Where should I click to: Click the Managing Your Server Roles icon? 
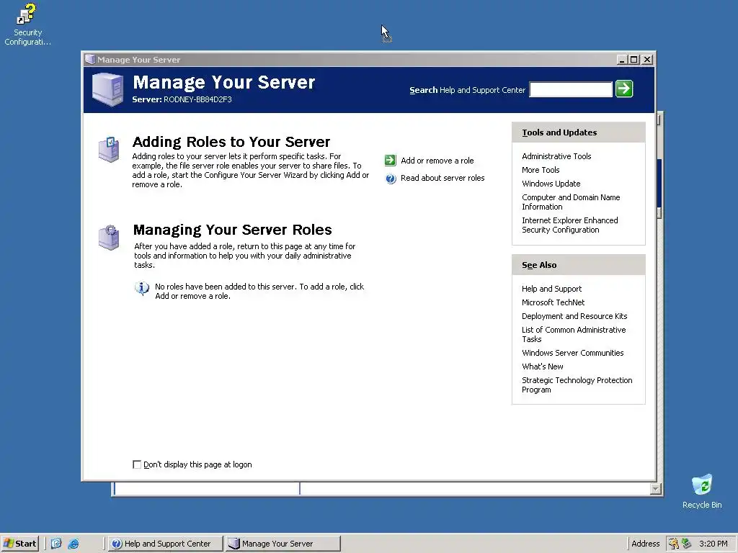(109, 238)
